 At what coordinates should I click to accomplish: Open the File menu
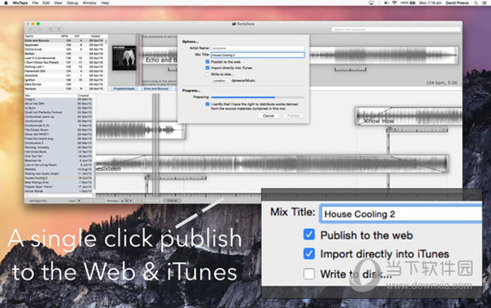tap(35, 2)
